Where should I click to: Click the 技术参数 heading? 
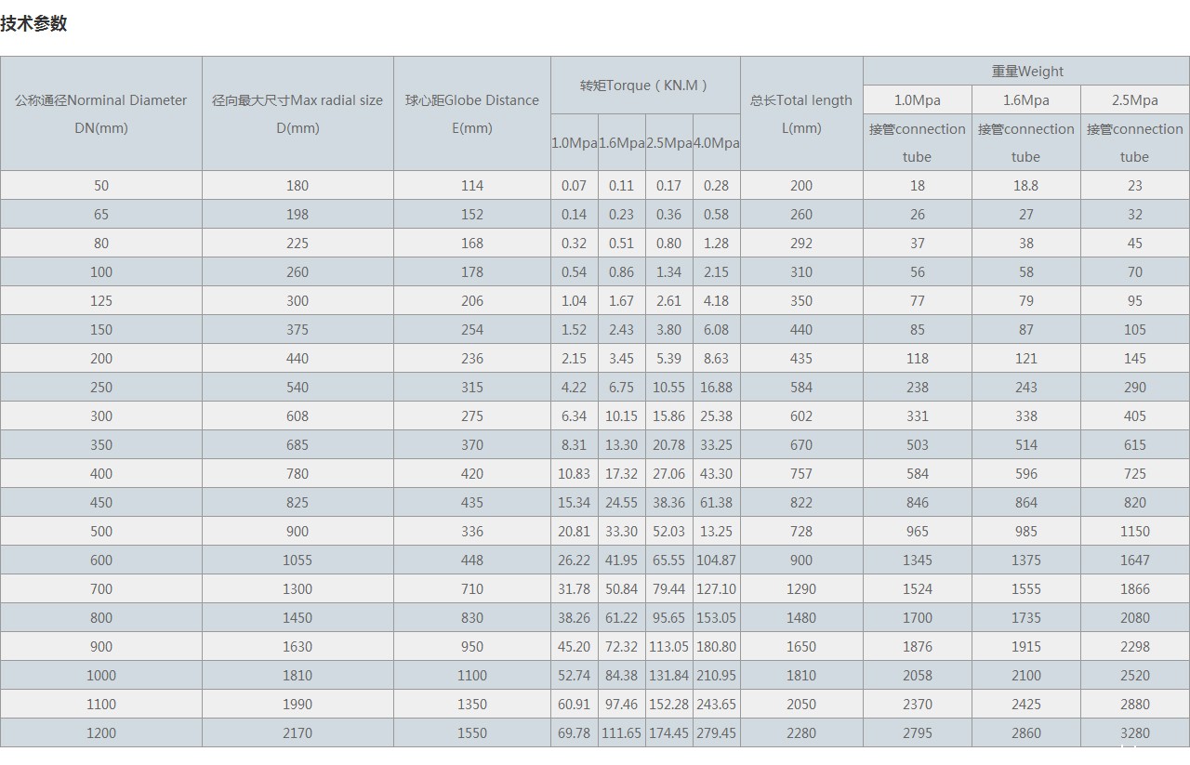tap(34, 24)
